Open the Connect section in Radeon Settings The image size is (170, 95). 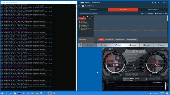[x=132, y=45]
